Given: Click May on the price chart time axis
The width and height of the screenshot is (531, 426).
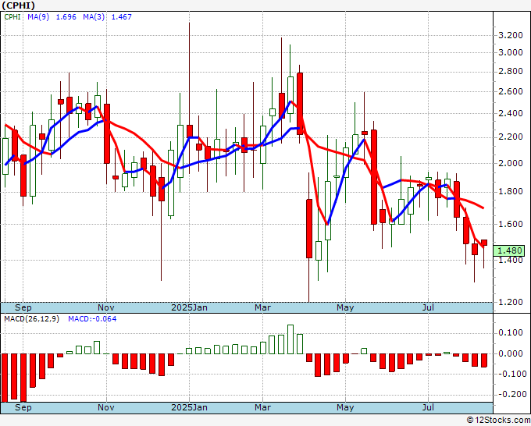Looking at the screenshot, I should [345, 307].
